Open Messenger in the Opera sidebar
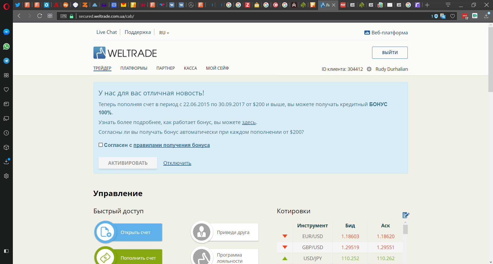The image size is (493, 264). [6, 32]
